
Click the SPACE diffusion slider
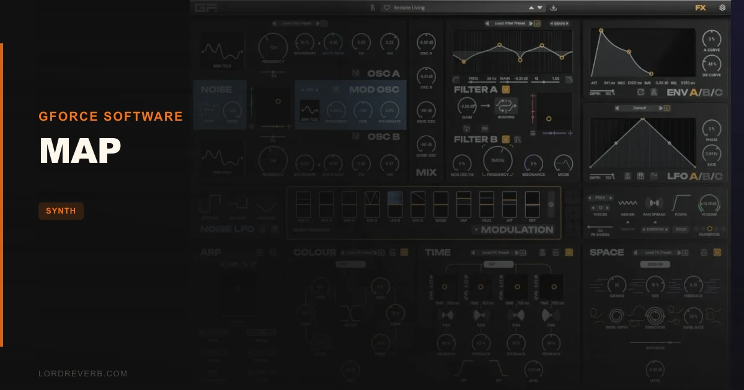coord(656,342)
